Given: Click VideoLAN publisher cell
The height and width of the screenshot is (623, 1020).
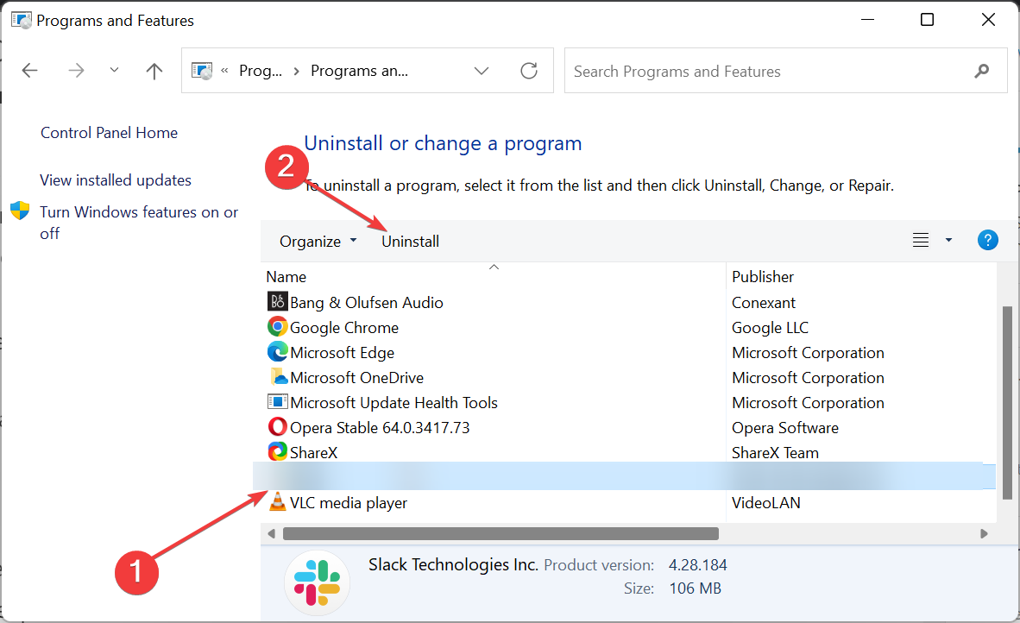Looking at the screenshot, I should (766, 503).
